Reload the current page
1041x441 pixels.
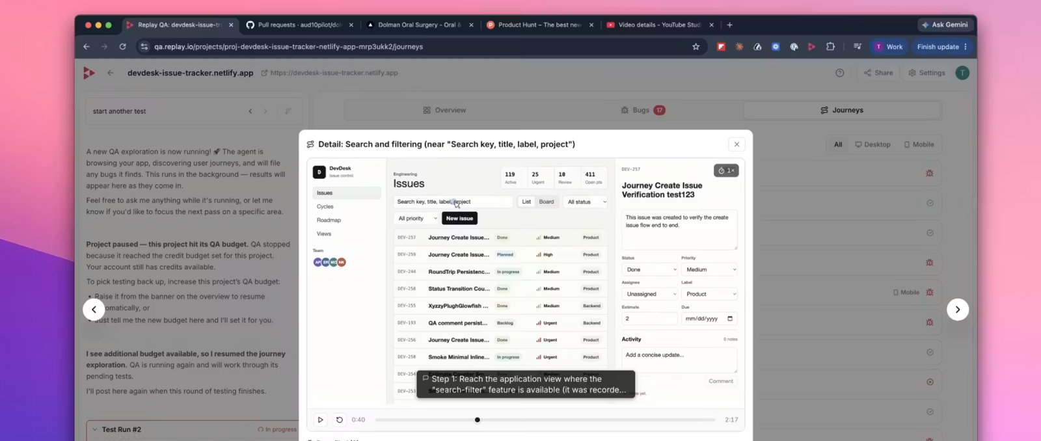122,47
